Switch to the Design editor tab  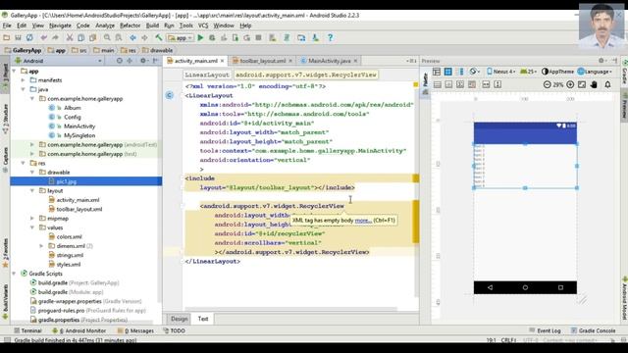(179, 319)
